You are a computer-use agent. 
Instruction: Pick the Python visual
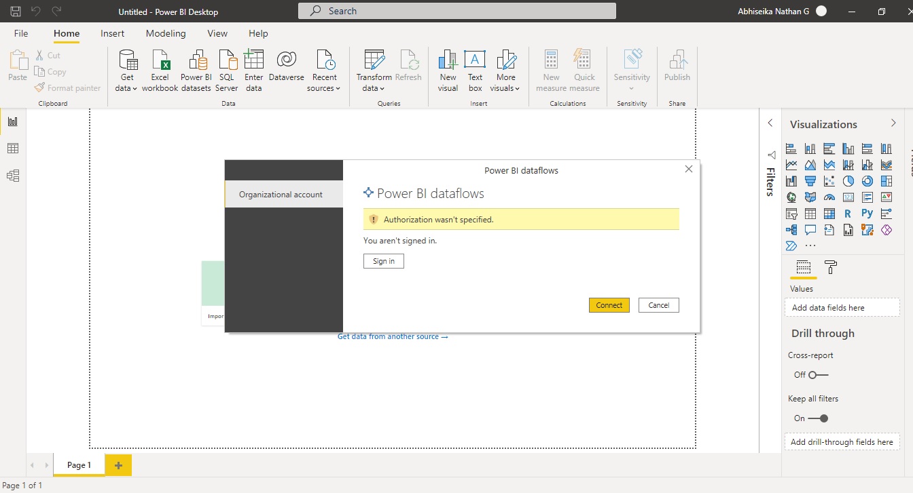pos(867,214)
